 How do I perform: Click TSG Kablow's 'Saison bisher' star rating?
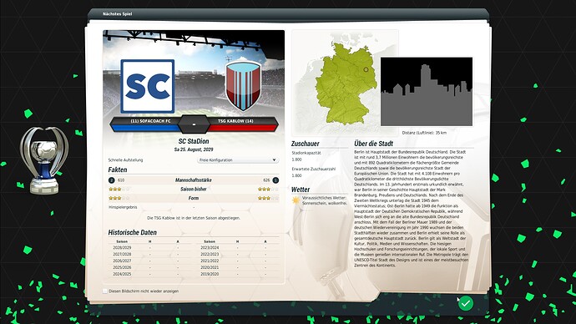pos(268,190)
